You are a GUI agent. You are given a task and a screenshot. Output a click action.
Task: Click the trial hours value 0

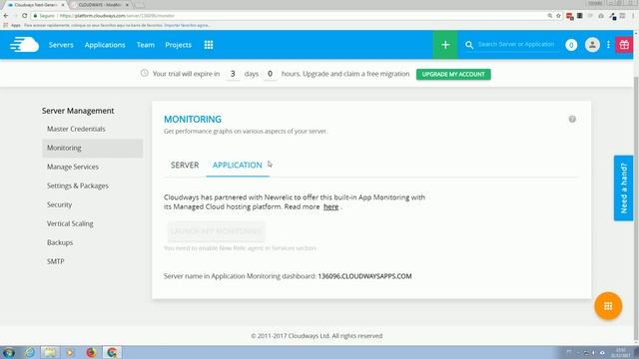(270, 74)
